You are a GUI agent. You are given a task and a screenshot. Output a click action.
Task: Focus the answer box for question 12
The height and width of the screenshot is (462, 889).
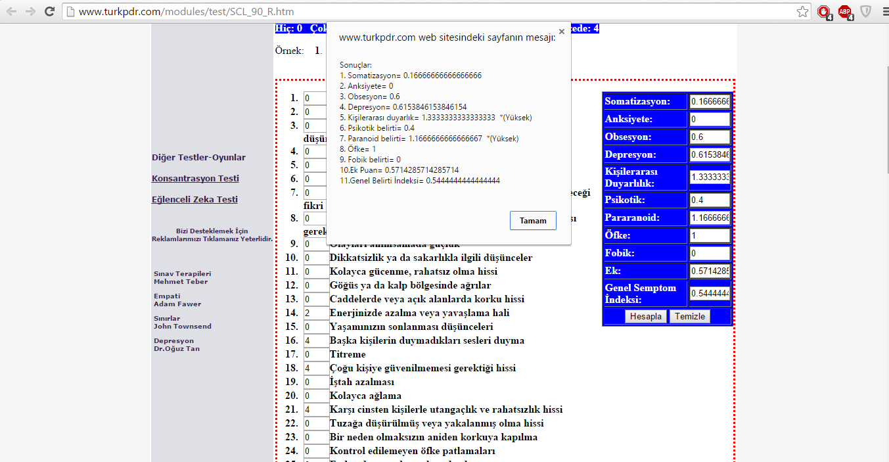pyautogui.click(x=316, y=285)
